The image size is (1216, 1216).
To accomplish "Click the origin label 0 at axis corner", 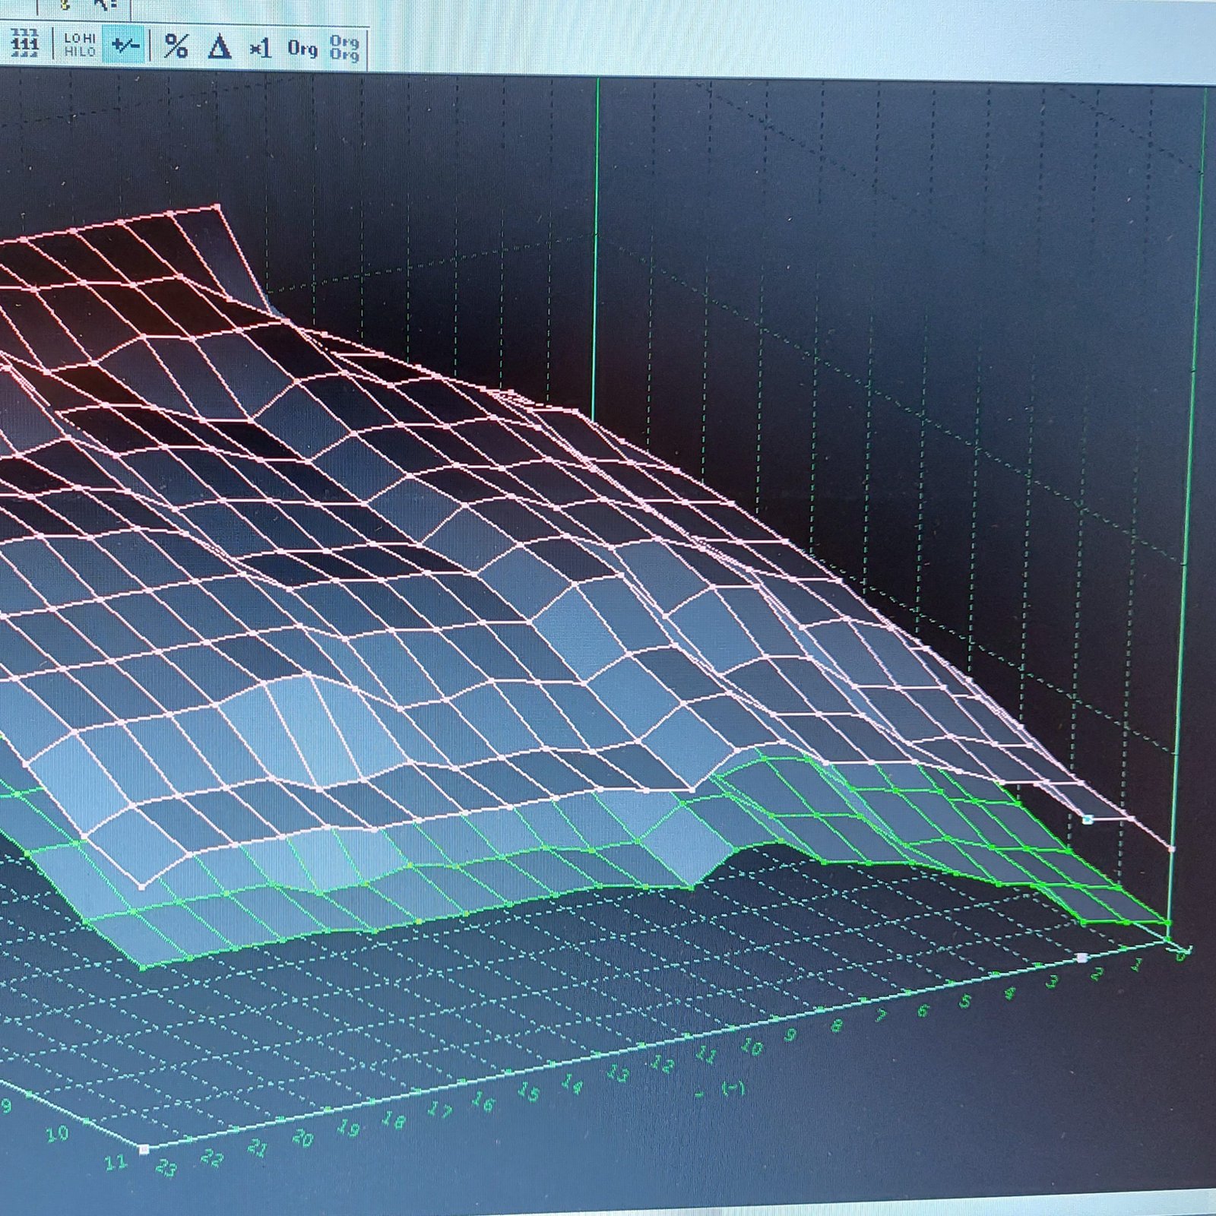I will pos(1180,956).
